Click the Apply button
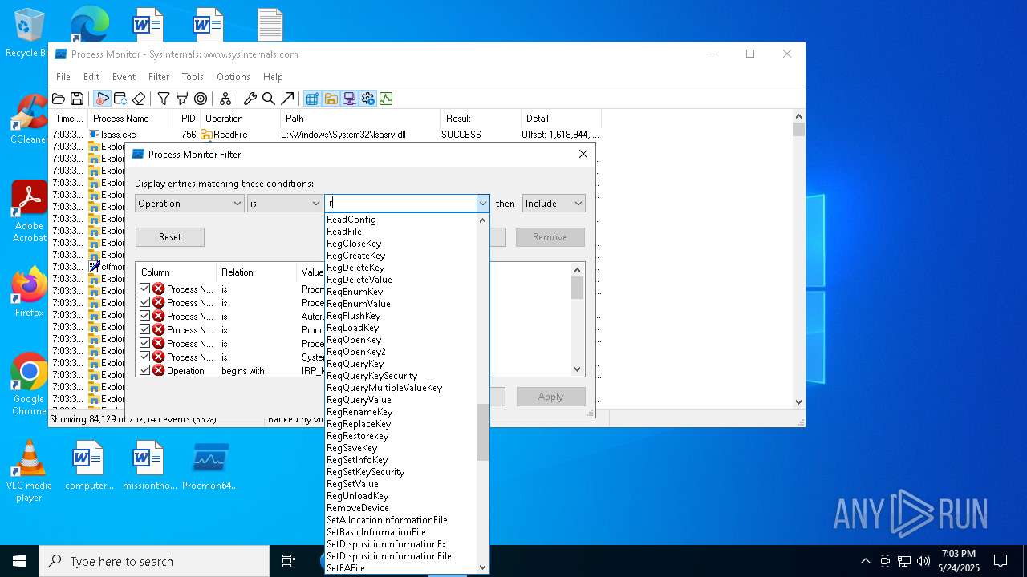 coord(550,397)
